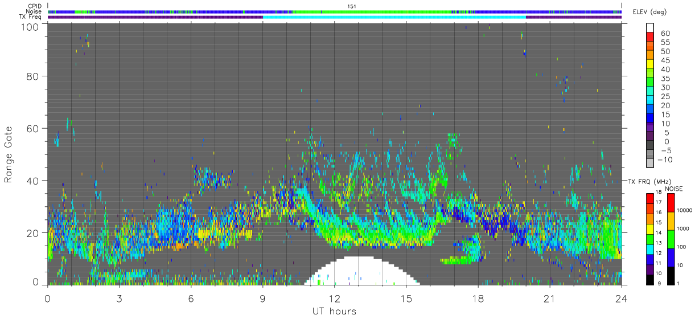Click the ELEV colorbar label '30'
This screenshot has width=699, height=323.
(x=665, y=87)
